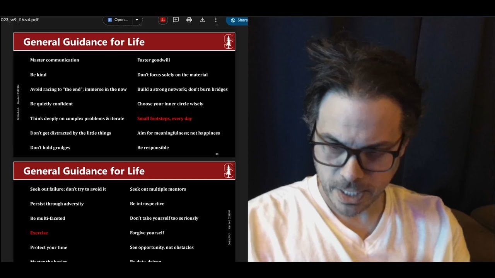
Task: Click 'Don't hold grudges' text
Action: pos(50,147)
